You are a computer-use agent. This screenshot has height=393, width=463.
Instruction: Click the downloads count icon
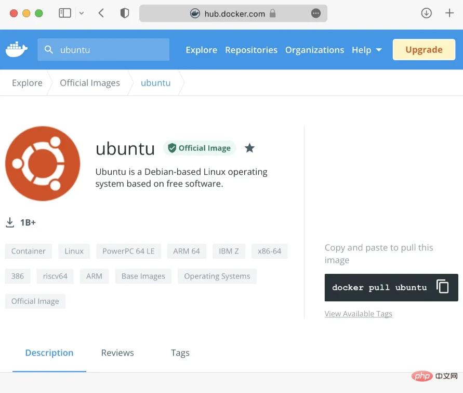click(x=10, y=222)
